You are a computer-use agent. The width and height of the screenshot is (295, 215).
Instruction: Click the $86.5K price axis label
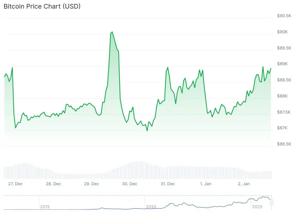[x=284, y=144]
